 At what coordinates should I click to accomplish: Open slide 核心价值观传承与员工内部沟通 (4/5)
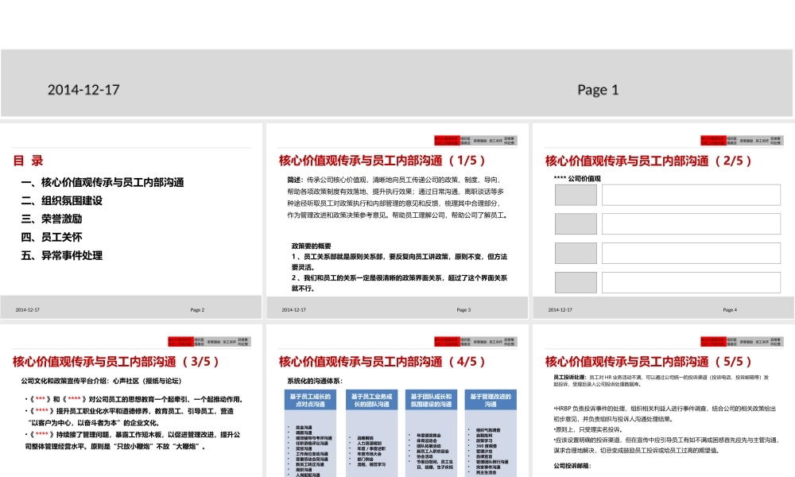coord(397,401)
